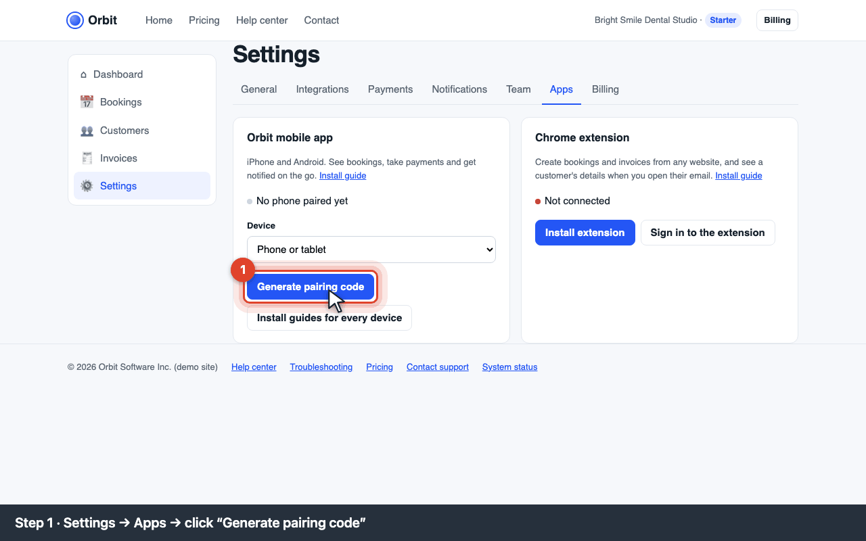Click the 'Chrome extension' heading
Viewport: 866px width, 541px height.
[583, 137]
